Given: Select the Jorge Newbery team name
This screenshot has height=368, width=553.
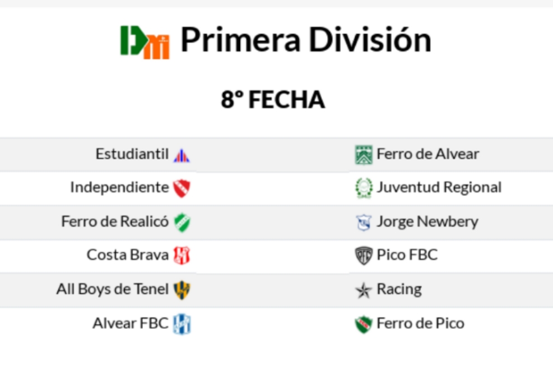Looking at the screenshot, I should coord(427,221).
